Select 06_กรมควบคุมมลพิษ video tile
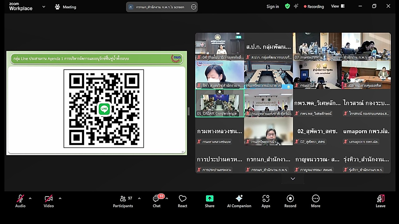The width and height of the screenshot is (399, 224). tap(366, 75)
